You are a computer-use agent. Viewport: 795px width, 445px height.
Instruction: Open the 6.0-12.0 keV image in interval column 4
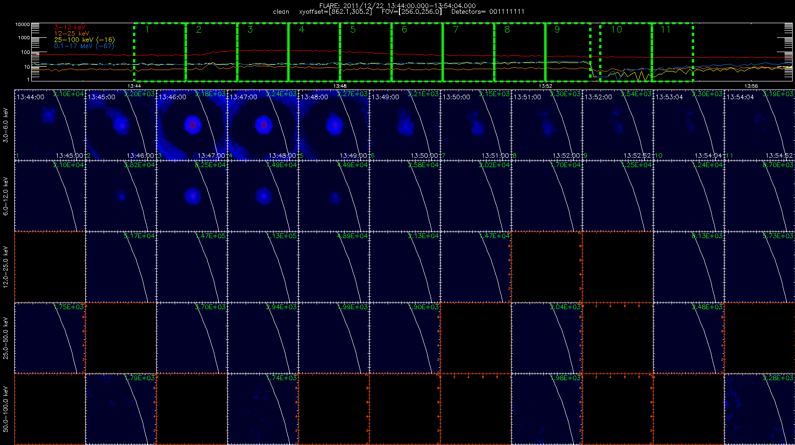tap(263, 196)
